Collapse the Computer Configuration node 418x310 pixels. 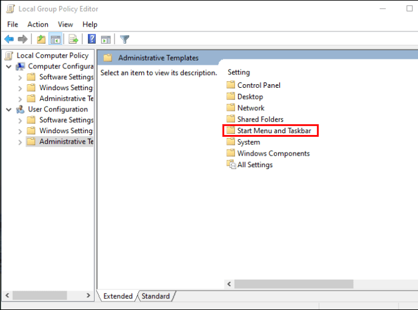9,67
